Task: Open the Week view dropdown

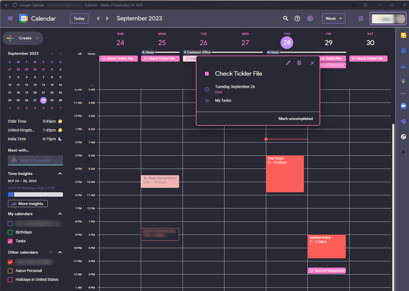Action: pyautogui.click(x=334, y=18)
